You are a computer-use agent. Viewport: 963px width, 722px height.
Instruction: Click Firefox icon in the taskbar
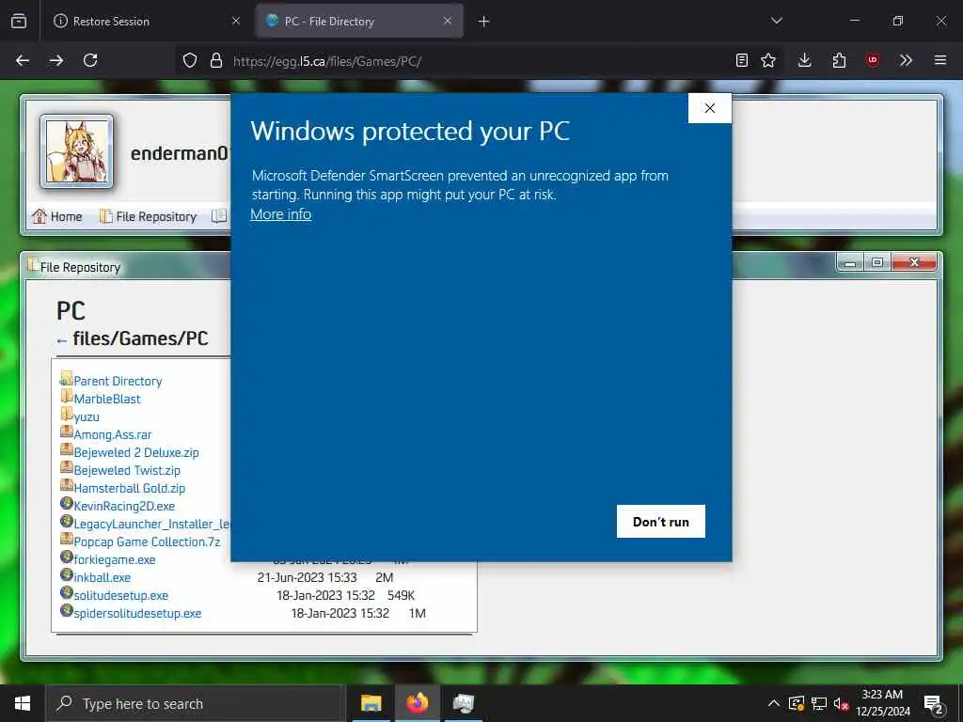pos(417,703)
